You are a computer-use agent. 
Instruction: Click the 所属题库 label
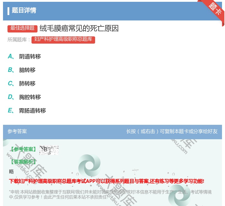[x=19, y=40]
